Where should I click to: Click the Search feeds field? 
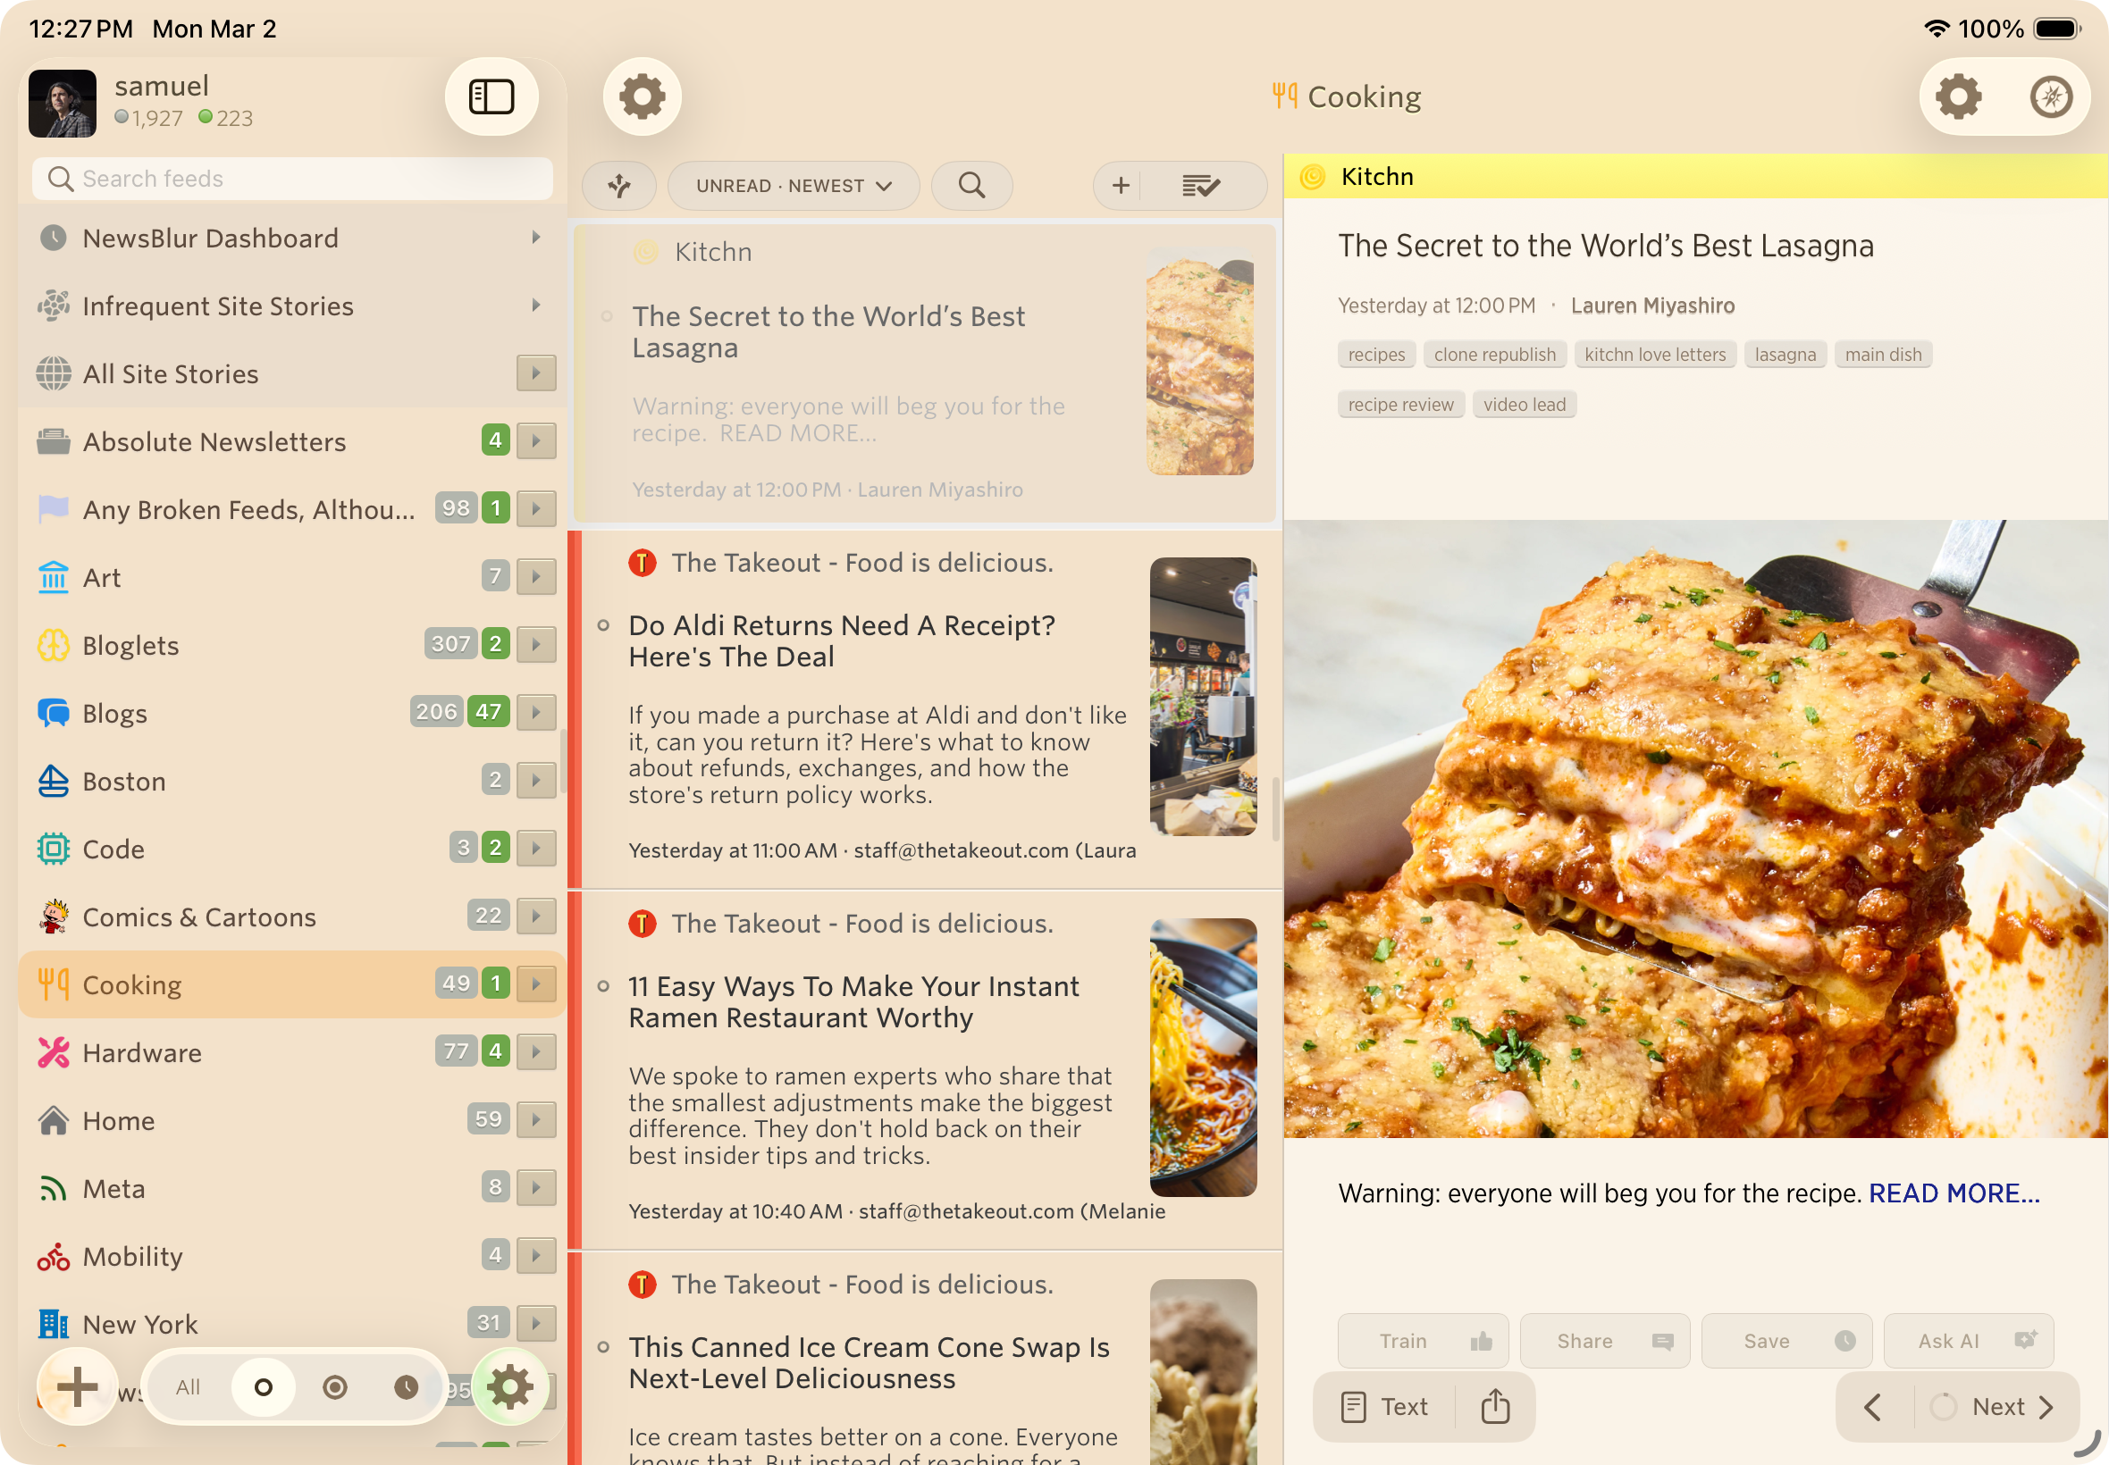(x=294, y=179)
